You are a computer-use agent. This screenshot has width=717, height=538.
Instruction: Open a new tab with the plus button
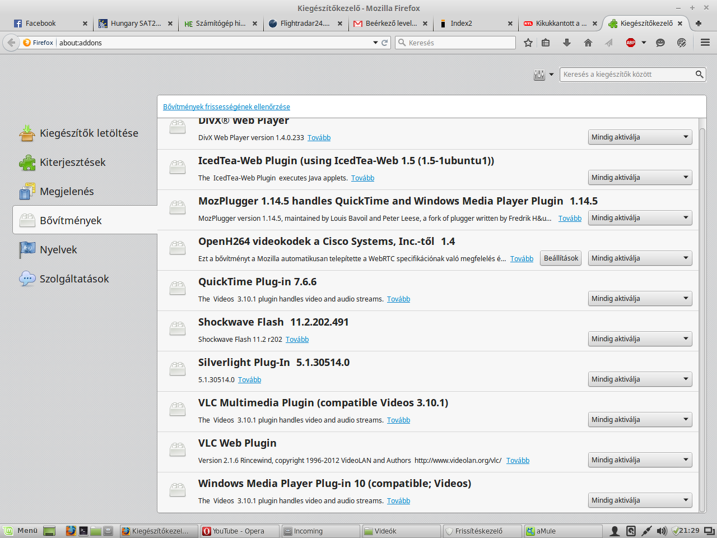pyautogui.click(x=699, y=24)
